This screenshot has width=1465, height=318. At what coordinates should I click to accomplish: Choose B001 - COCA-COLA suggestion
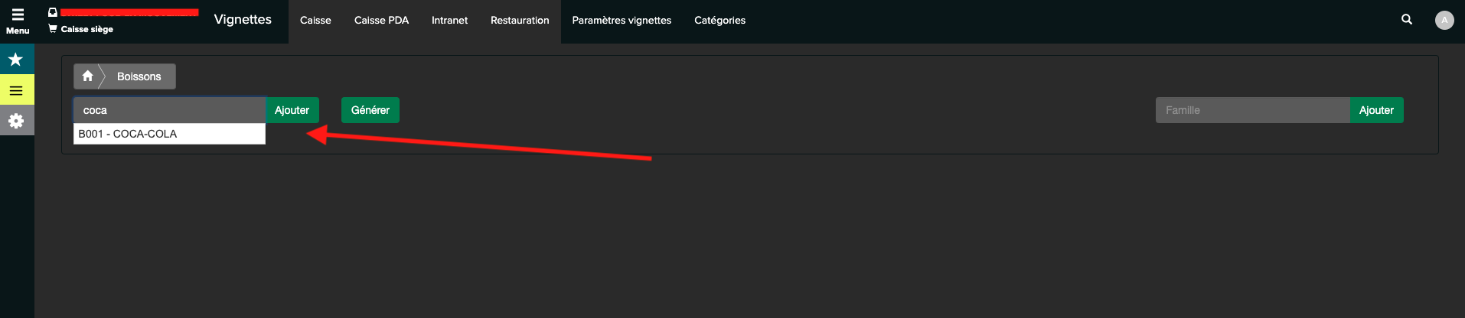tap(169, 134)
